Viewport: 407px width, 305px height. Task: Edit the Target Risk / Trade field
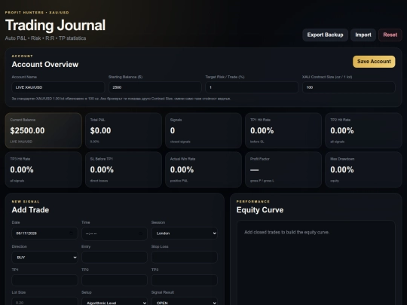(252, 87)
